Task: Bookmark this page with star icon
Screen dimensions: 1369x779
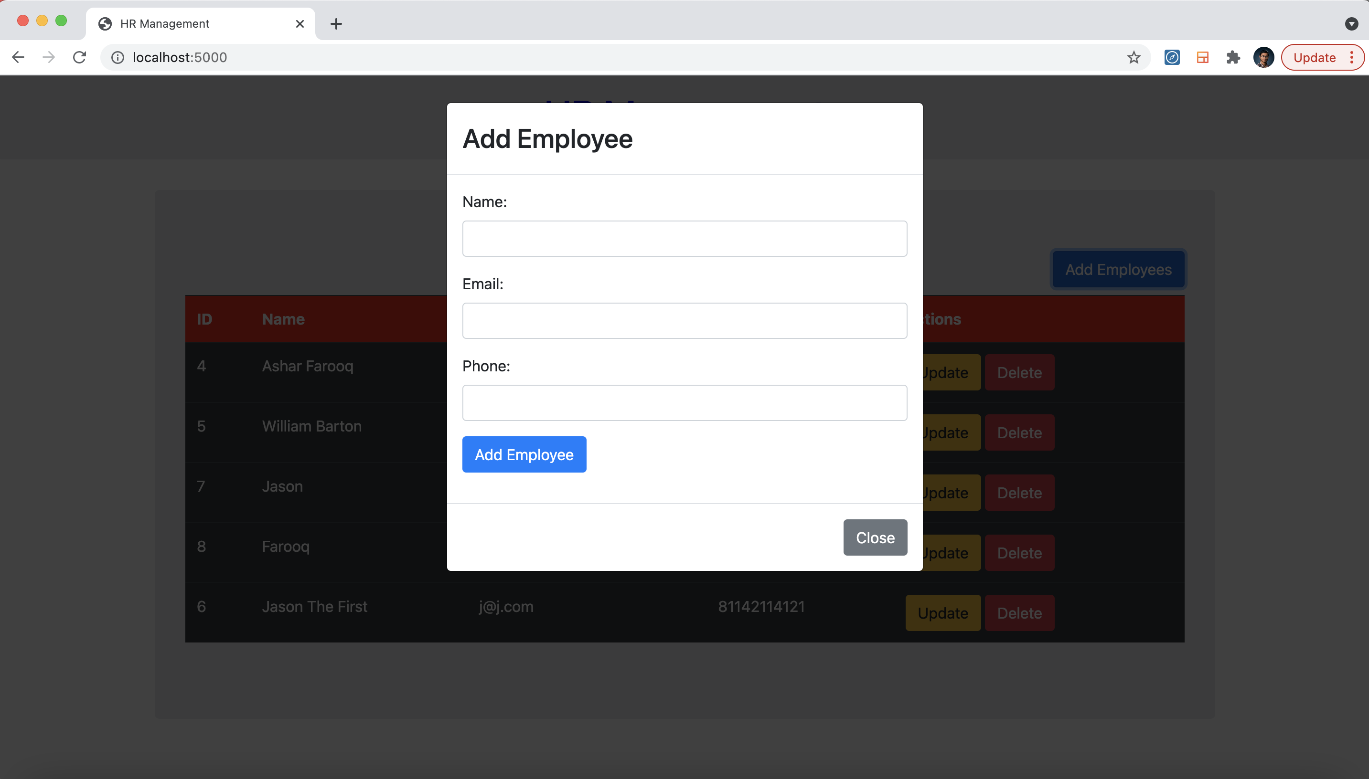Action: click(x=1134, y=57)
